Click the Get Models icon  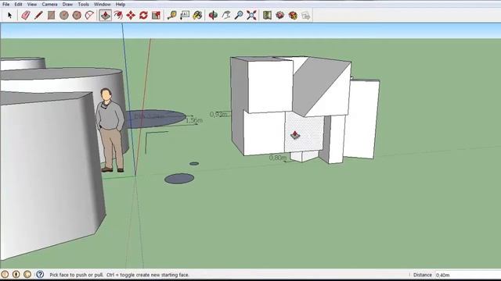coord(280,15)
